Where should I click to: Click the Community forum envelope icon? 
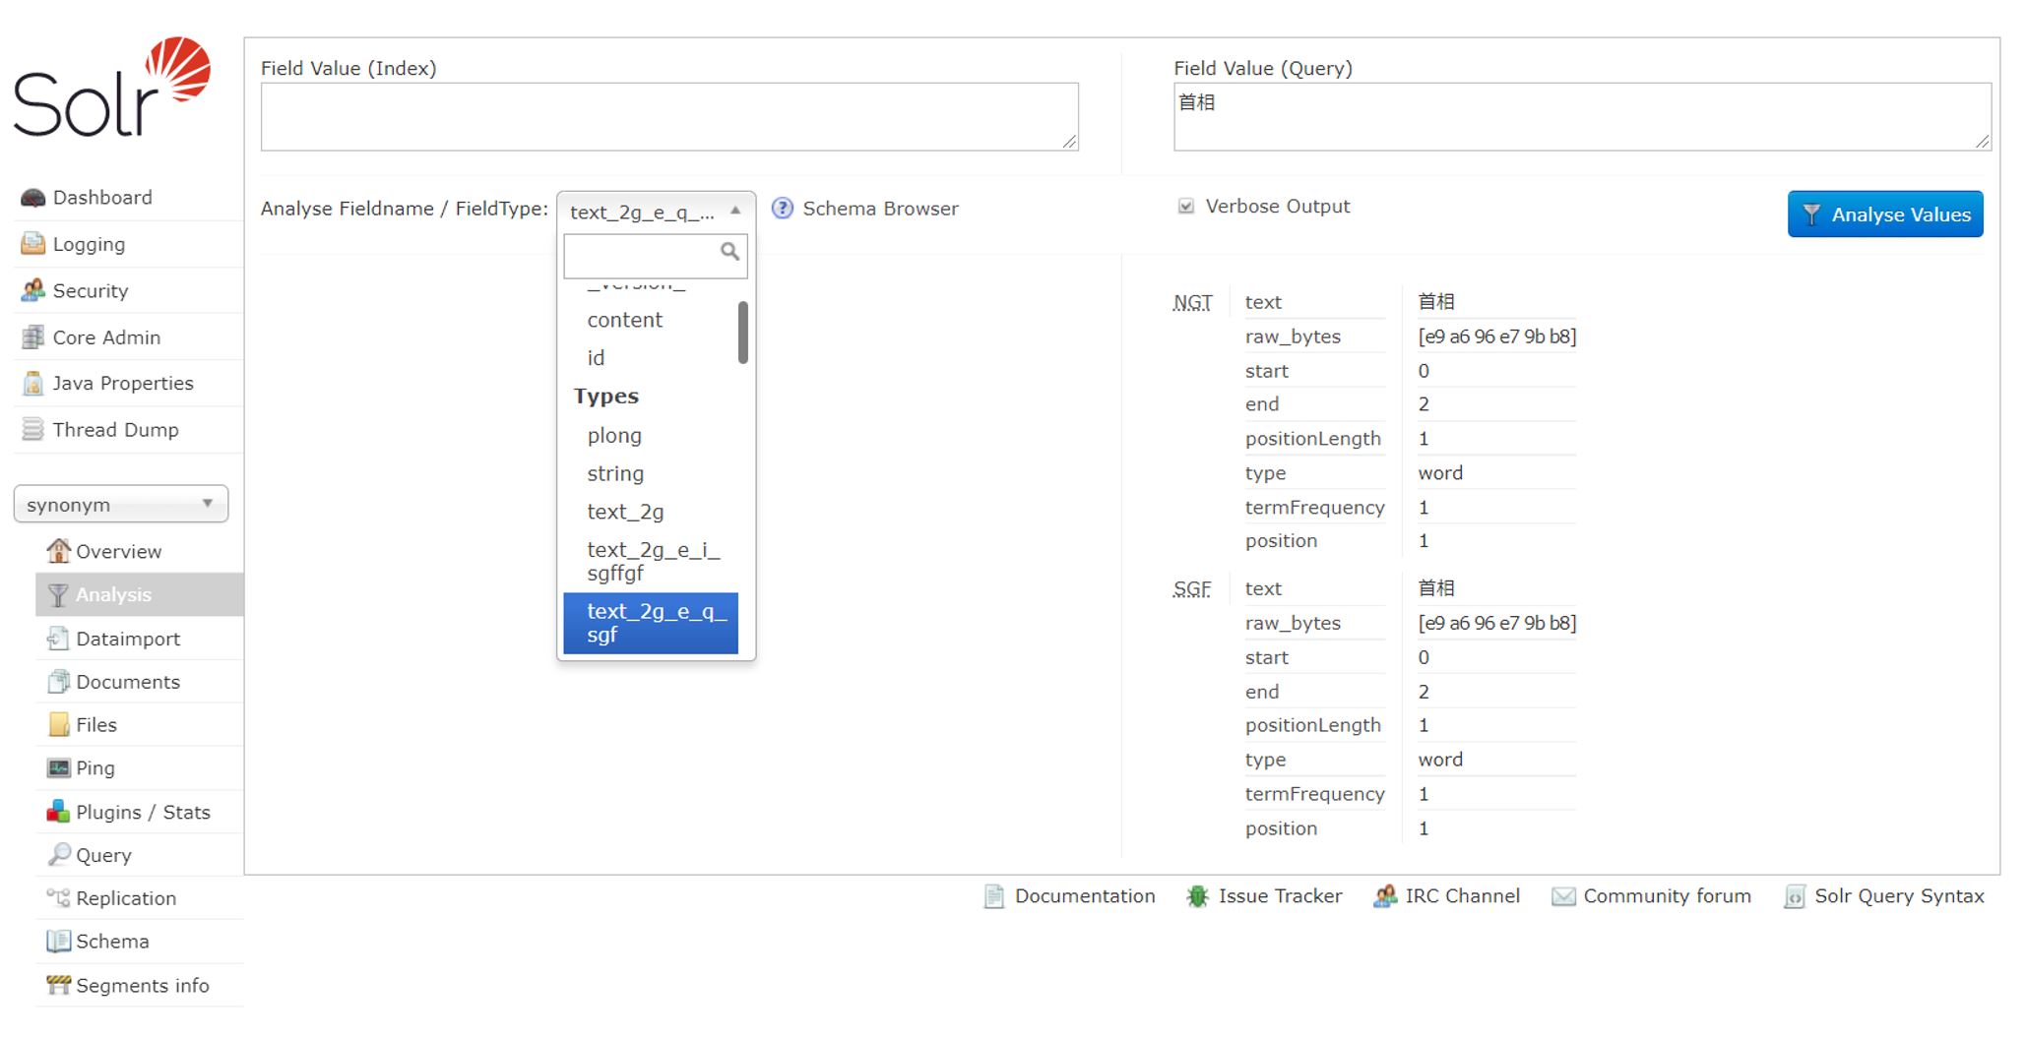pos(1563,896)
